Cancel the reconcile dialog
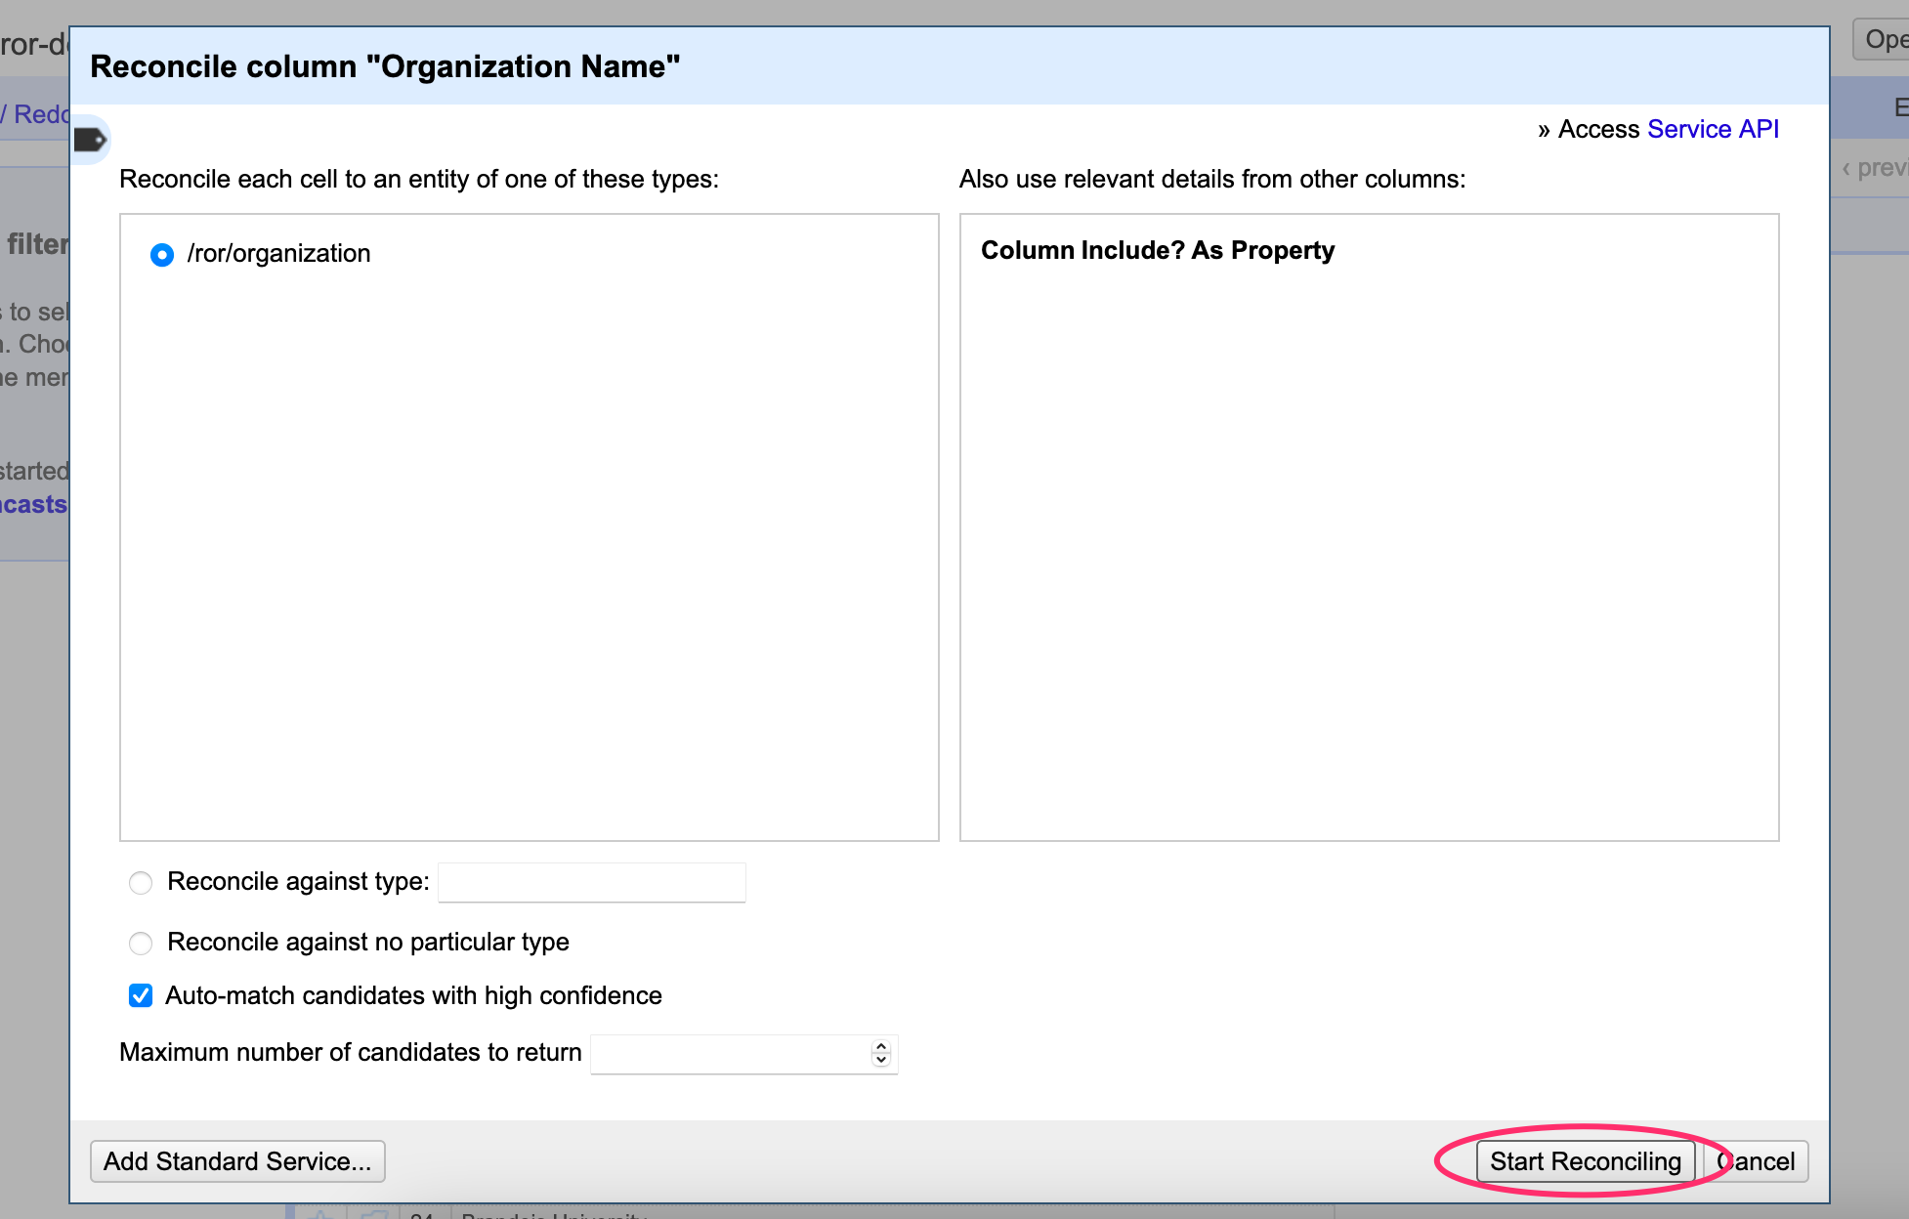 [1763, 1161]
